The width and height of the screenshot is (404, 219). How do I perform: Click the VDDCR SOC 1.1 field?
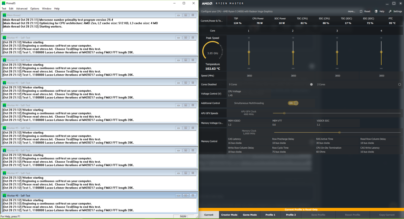click(x=337, y=123)
